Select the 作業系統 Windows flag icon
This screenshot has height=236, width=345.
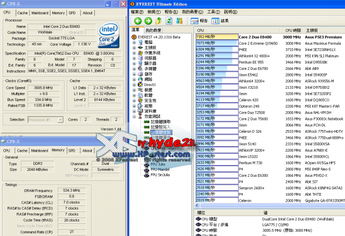tap(140, 53)
